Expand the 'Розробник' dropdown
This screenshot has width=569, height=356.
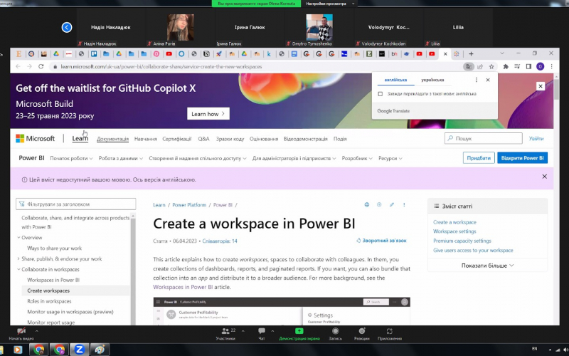coord(357,158)
